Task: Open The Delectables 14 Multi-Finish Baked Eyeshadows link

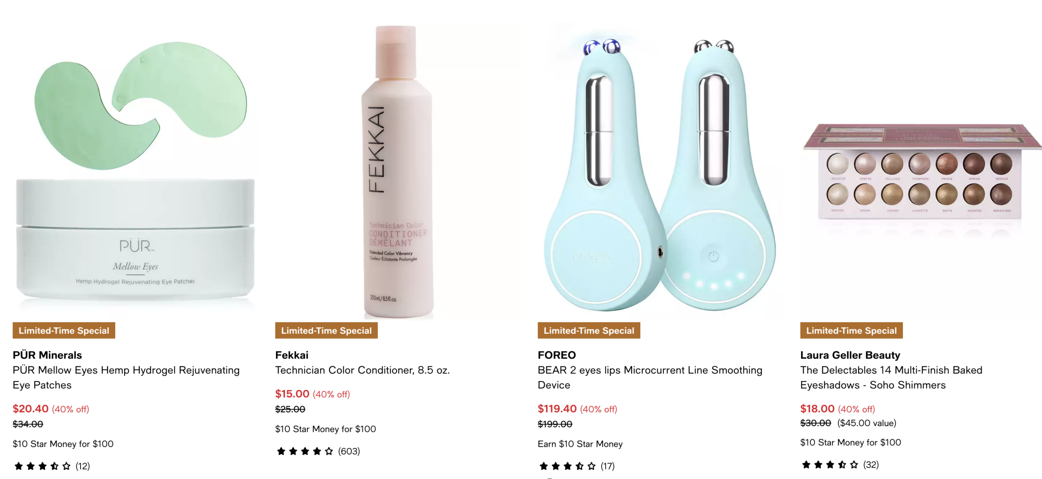Action: click(891, 377)
